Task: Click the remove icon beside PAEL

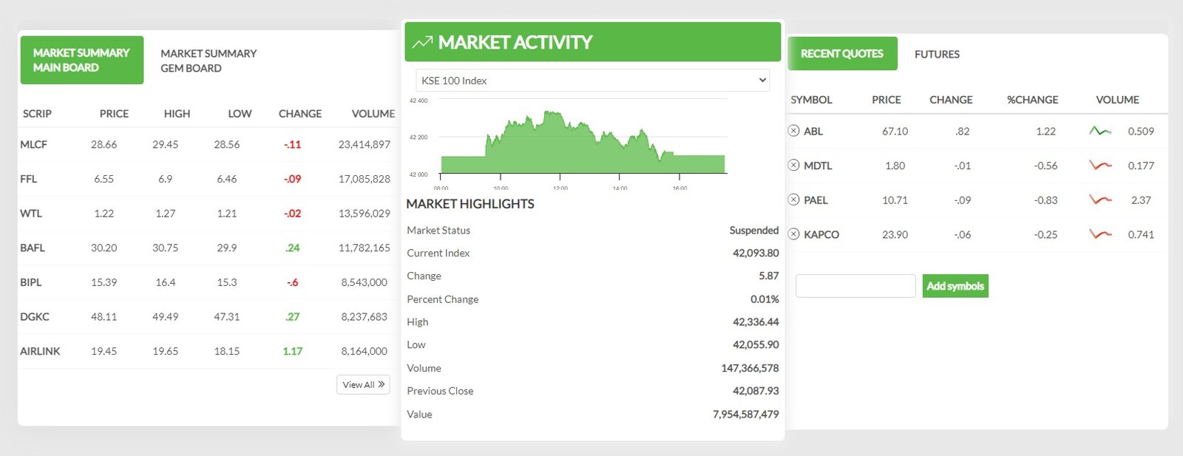Action: [x=793, y=200]
